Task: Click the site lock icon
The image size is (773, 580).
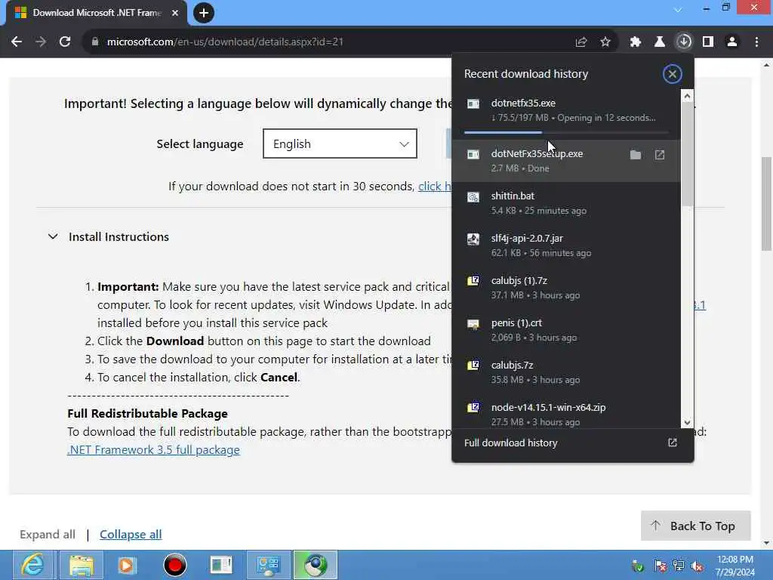Action: tap(95, 42)
